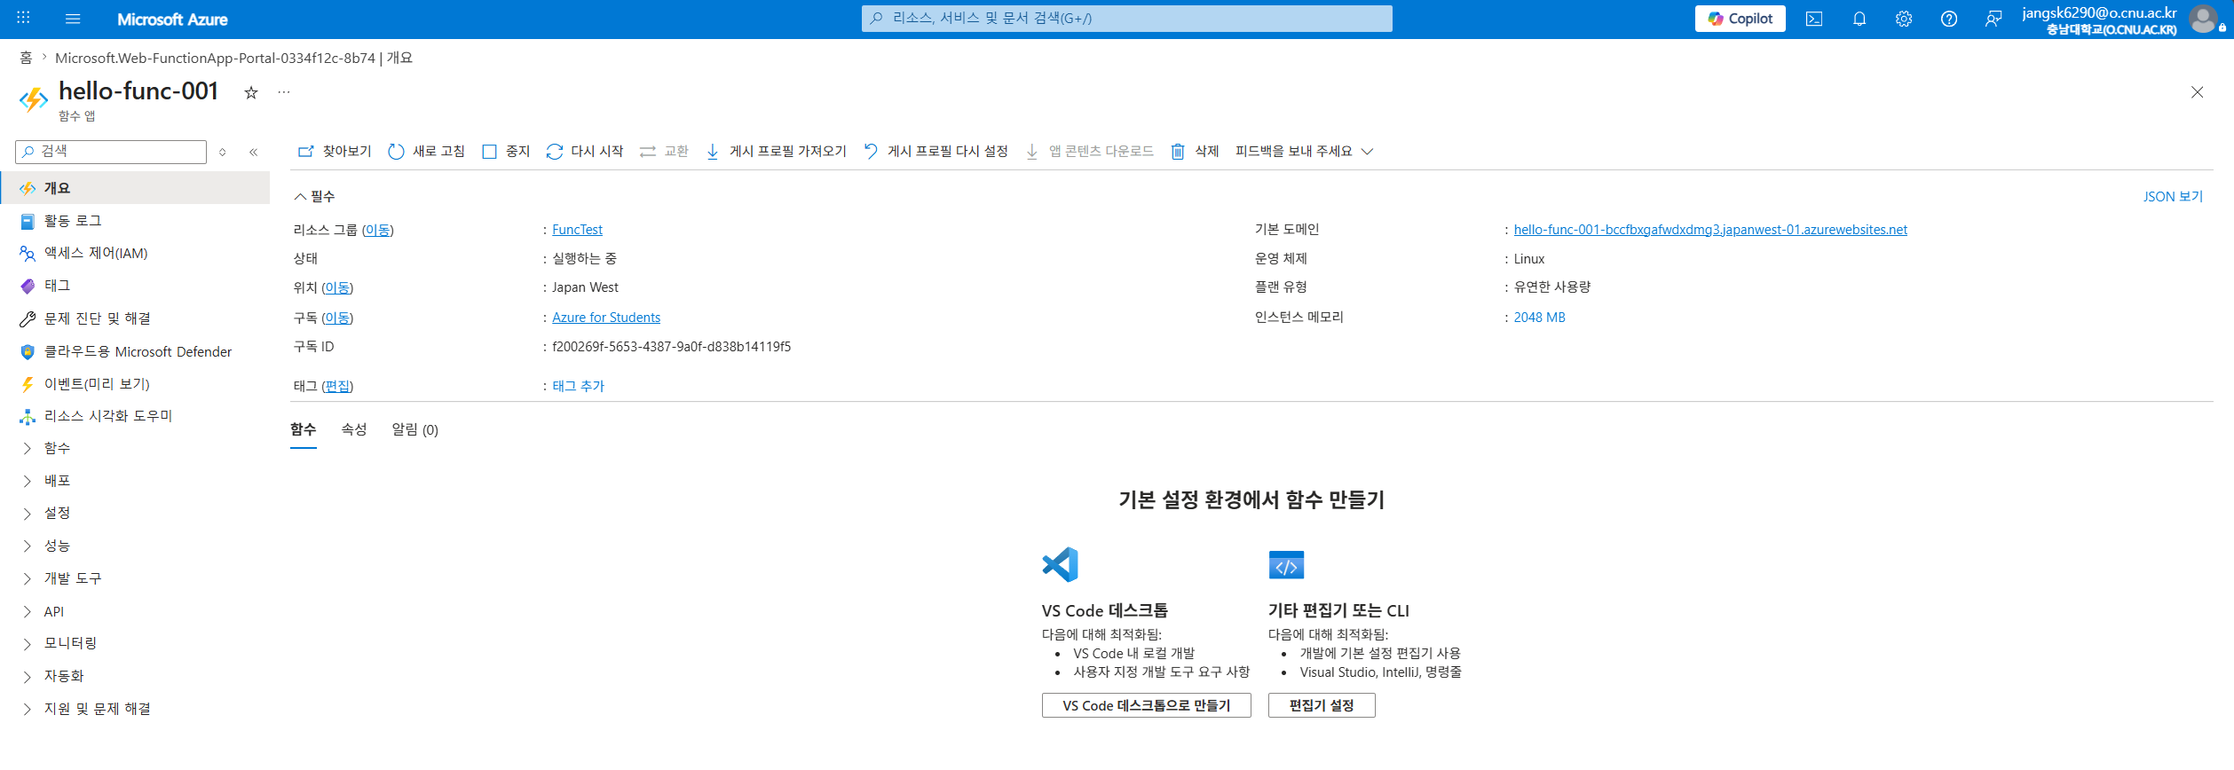Click the VS Code desktop logo
The image size is (2234, 770).
1060,565
